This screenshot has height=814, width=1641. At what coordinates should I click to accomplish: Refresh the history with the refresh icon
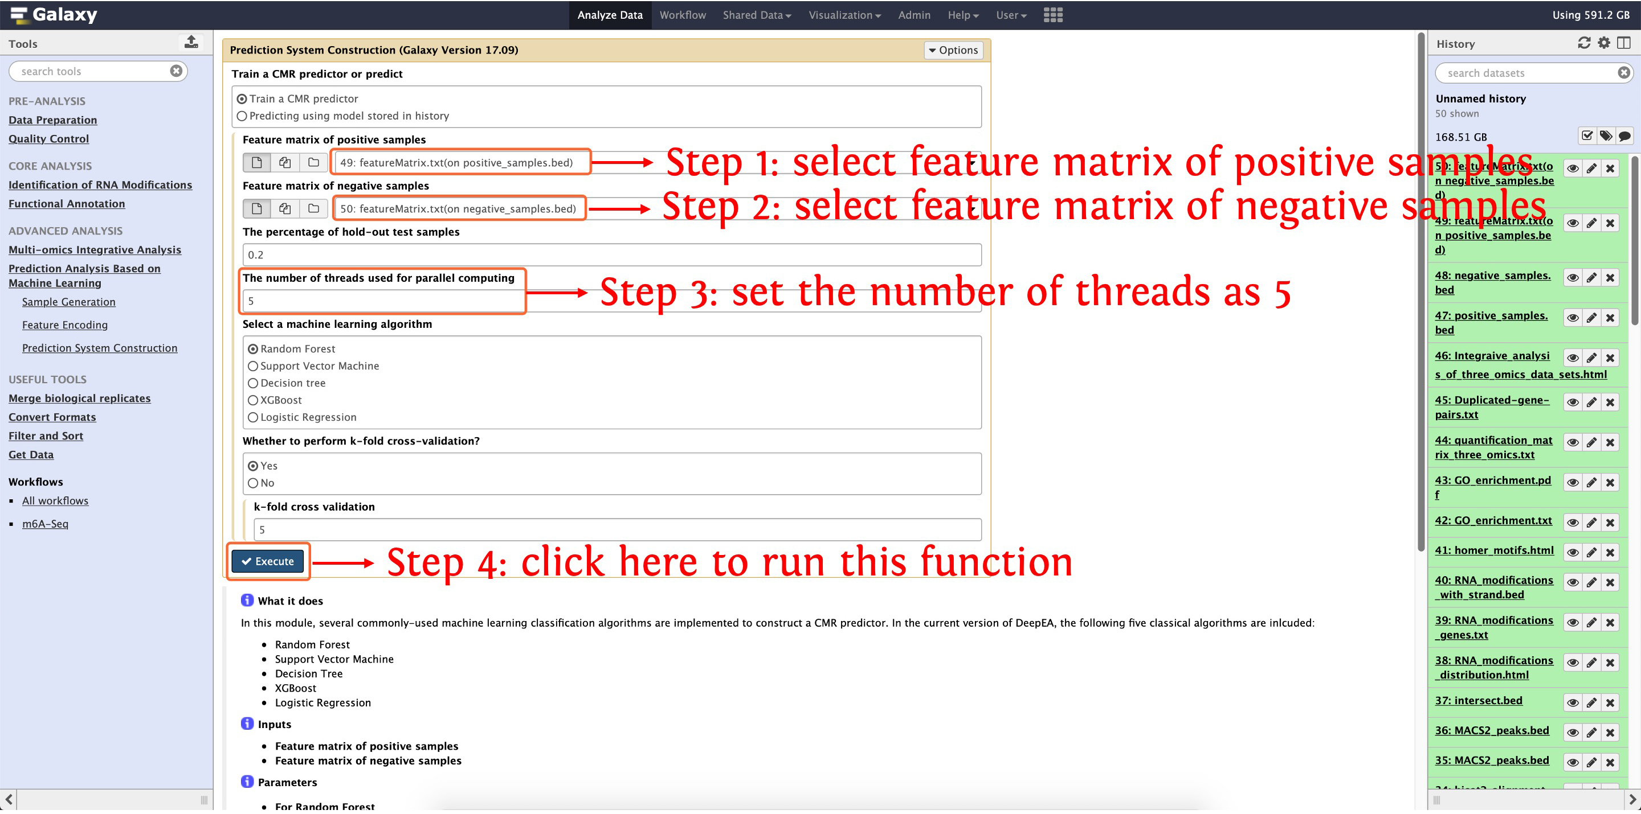click(1583, 43)
